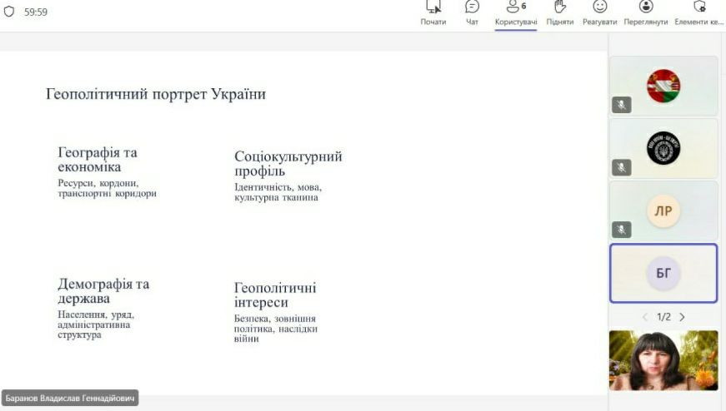Click the shield security icon

[9, 12]
